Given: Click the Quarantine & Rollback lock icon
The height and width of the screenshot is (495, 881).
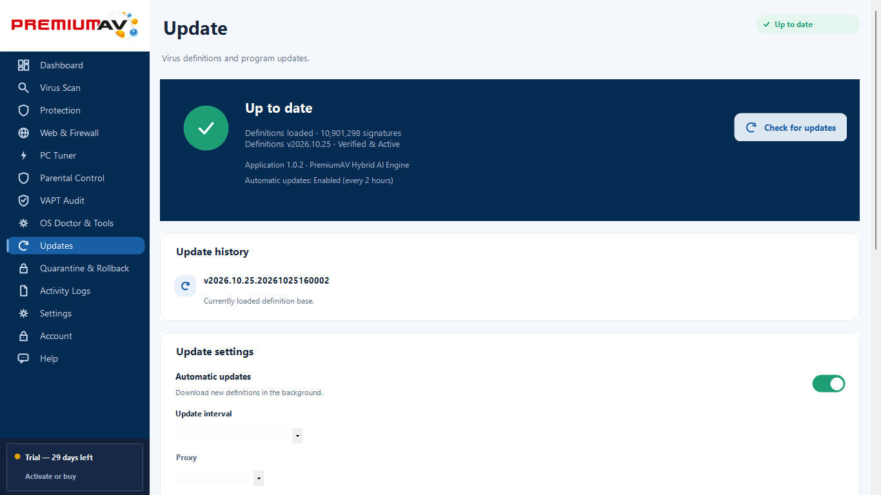Looking at the screenshot, I should coord(24,268).
